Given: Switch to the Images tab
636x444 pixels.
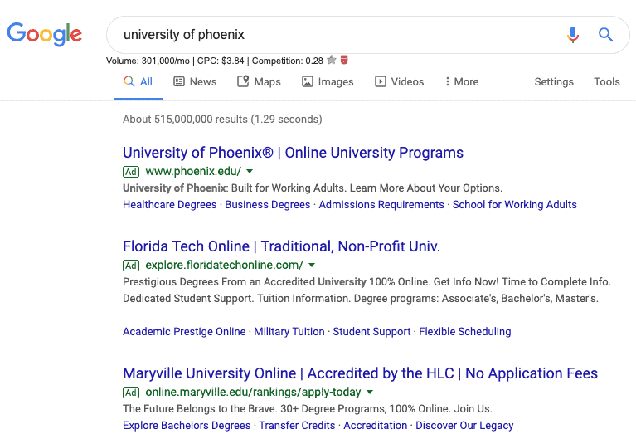Looking at the screenshot, I should 328,82.
